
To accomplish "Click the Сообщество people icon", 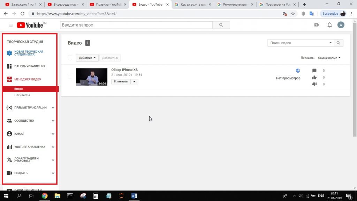I will pyautogui.click(x=9, y=121).
